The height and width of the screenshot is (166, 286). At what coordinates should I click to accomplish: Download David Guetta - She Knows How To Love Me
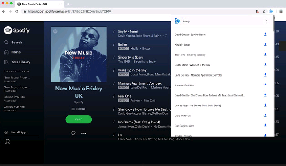pyautogui.click(x=265, y=95)
